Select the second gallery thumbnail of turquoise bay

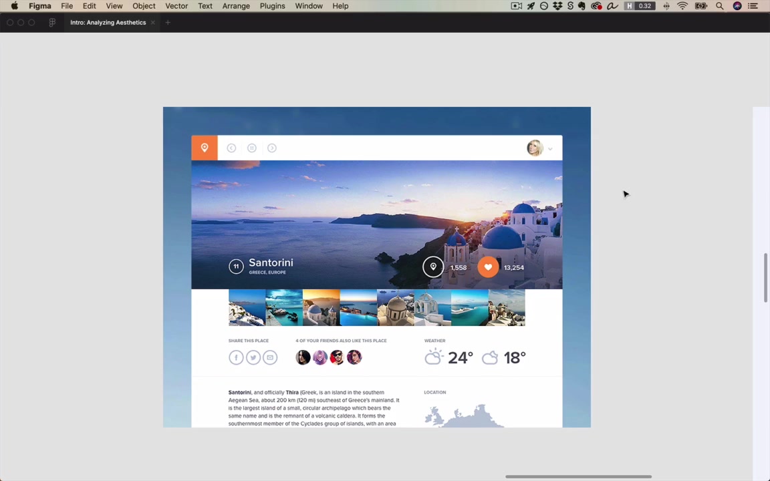click(x=284, y=308)
